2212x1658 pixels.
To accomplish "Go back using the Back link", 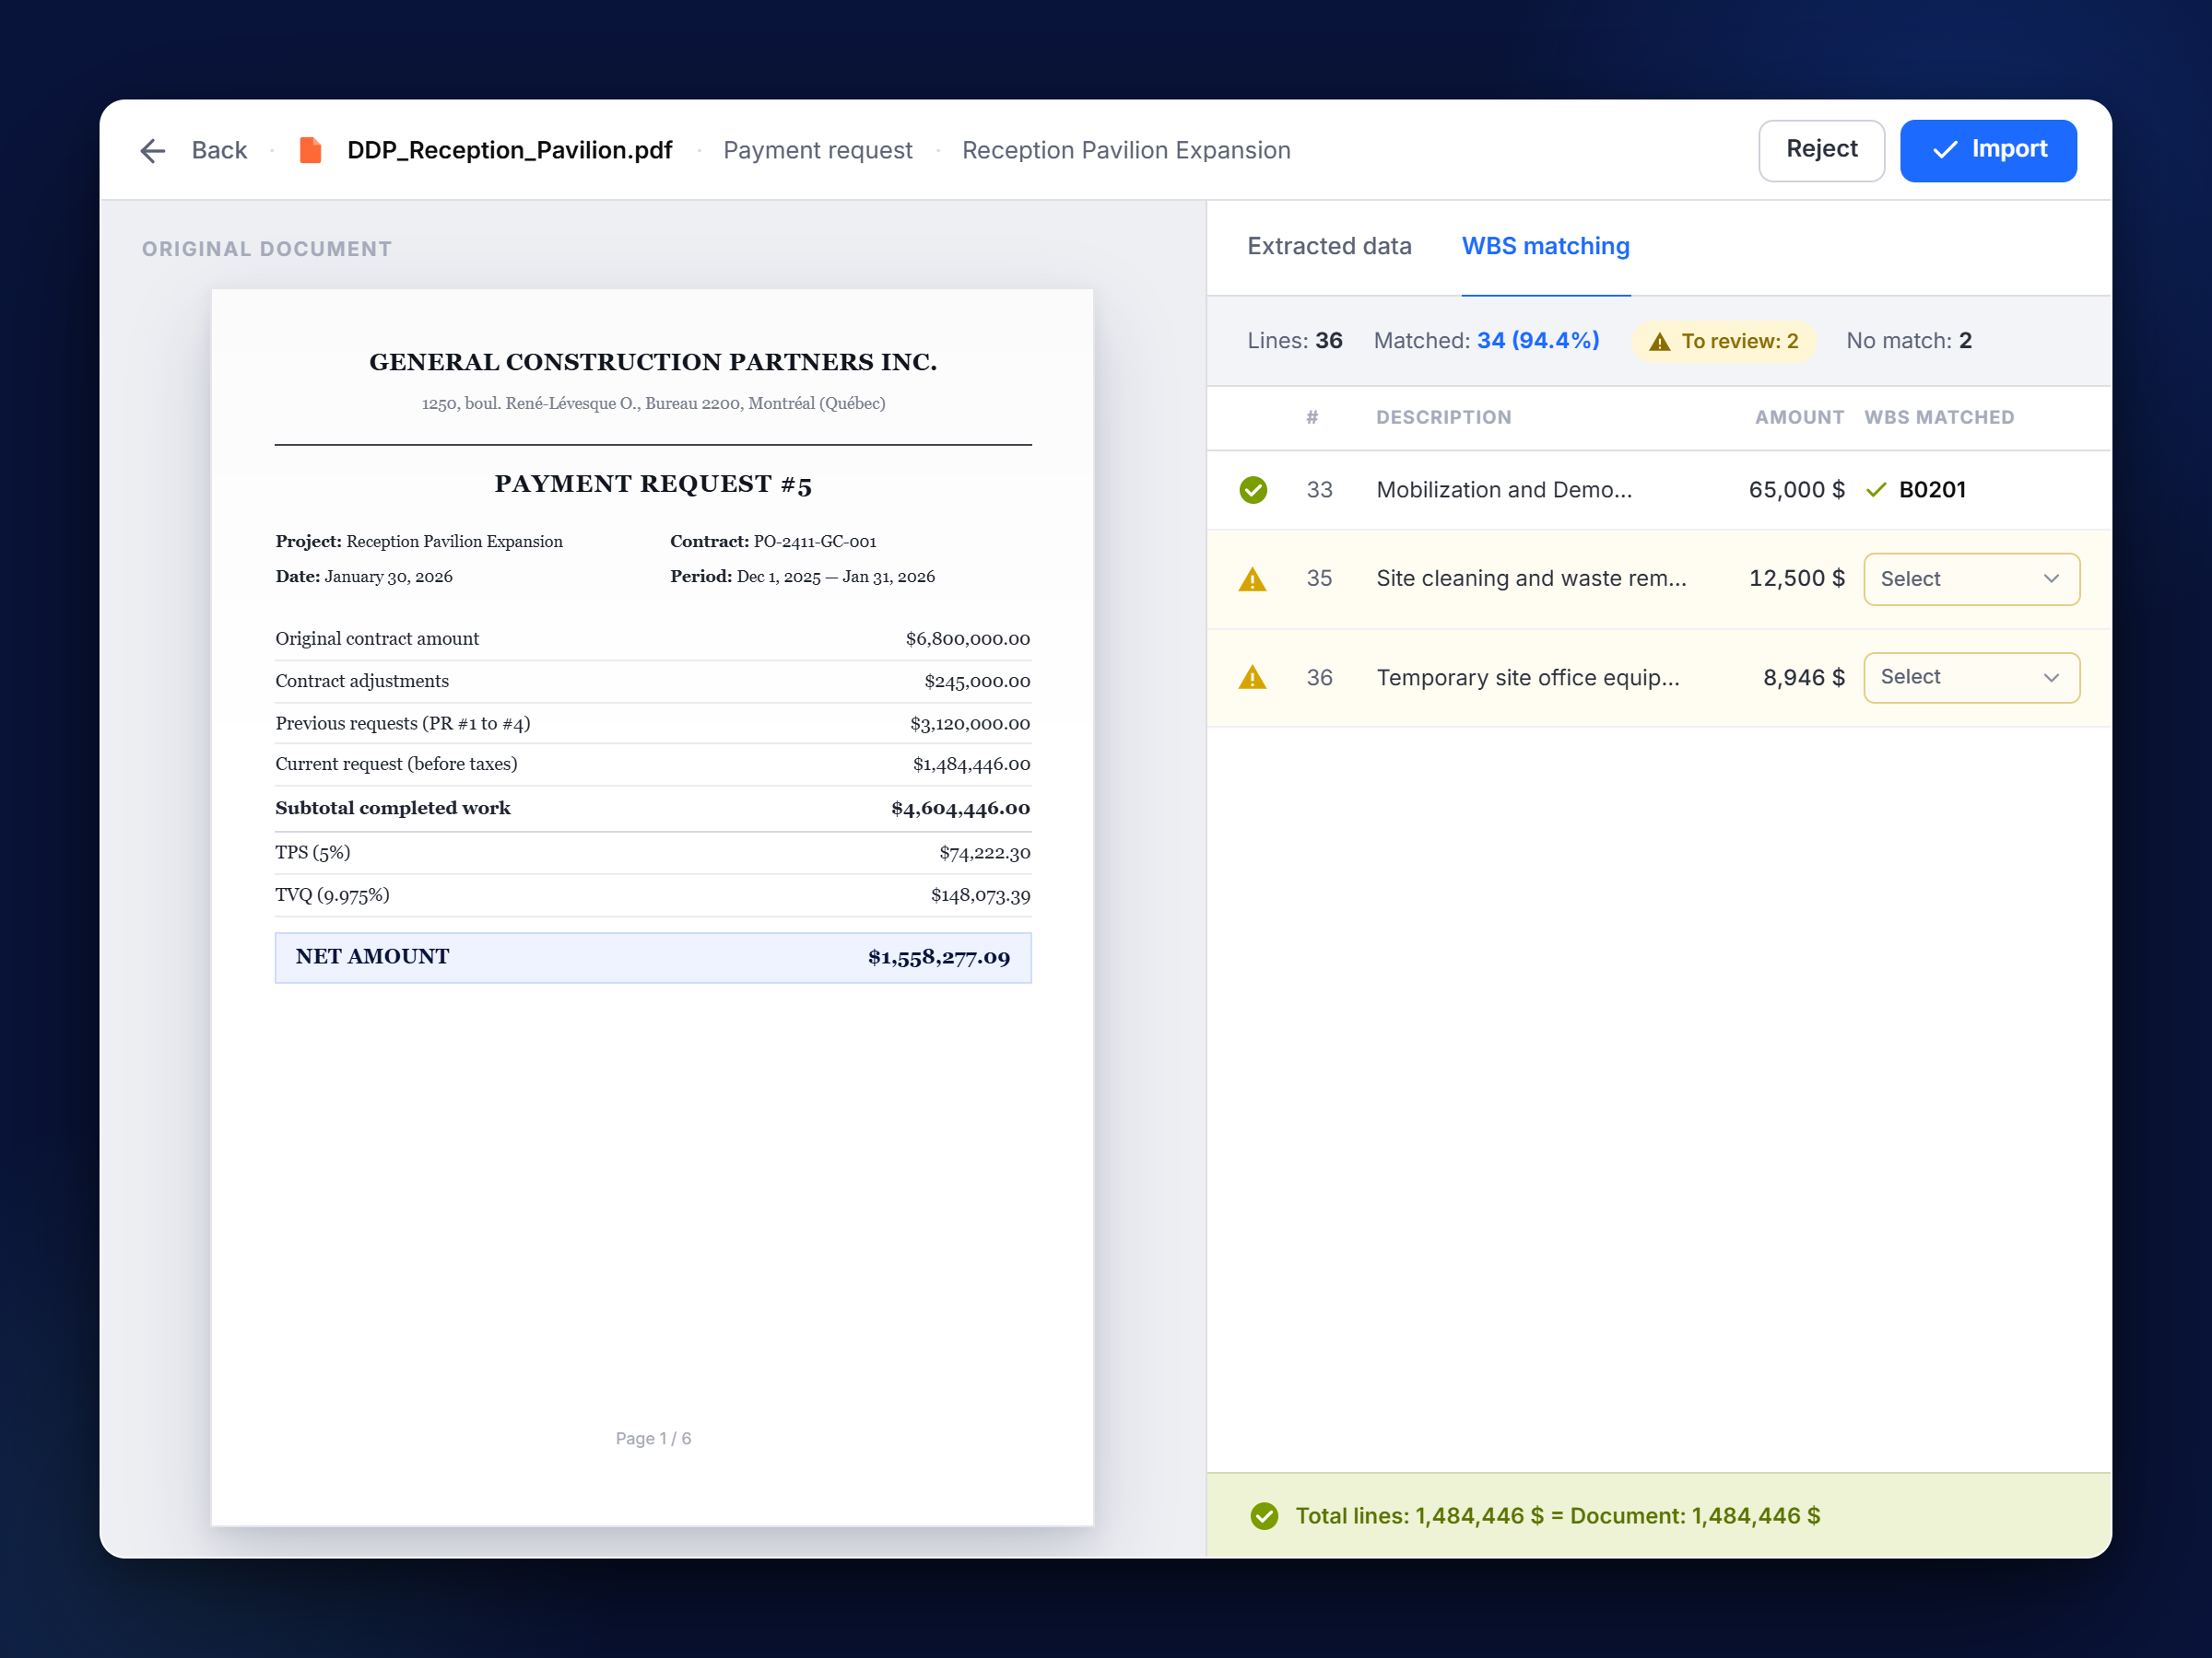I will [219, 150].
